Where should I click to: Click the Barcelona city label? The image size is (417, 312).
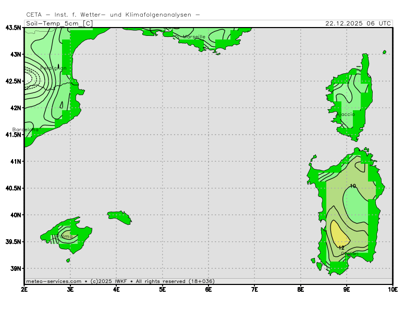click(26, 129)
